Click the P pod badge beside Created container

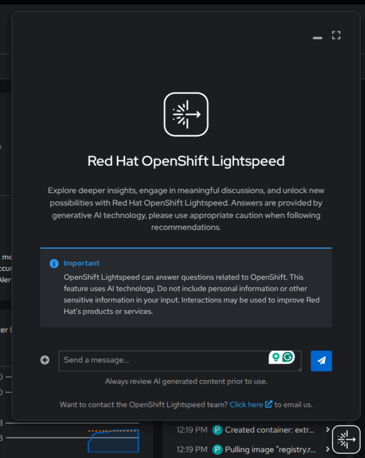coord(217,430)
